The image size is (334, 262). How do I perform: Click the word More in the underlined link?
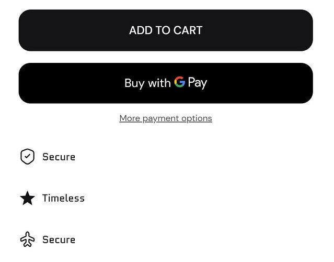[130, 118]
